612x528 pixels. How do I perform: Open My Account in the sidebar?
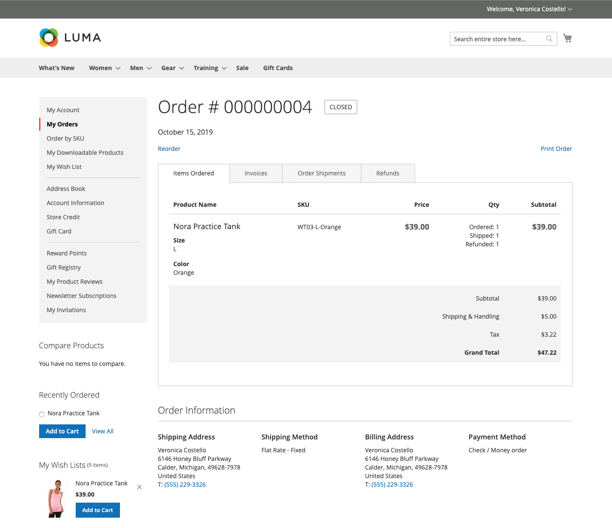[63, 110]
